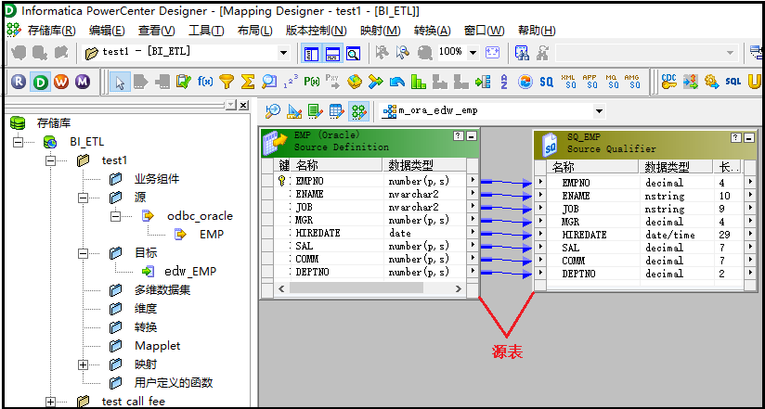Click right arrow of EMP box scrollbar
Screen dimensions: 765x409
[458, 289]
